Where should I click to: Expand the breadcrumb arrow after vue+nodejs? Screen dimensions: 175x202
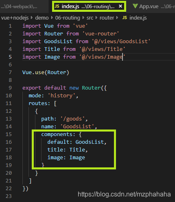pos(32,18)
